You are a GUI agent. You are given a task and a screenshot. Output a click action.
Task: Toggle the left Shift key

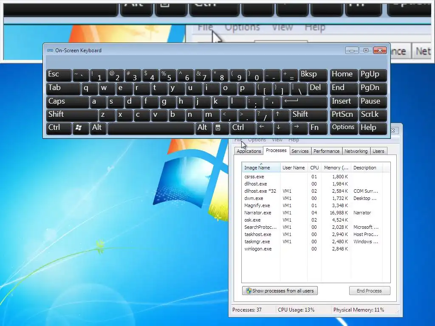tap(72, 115)
